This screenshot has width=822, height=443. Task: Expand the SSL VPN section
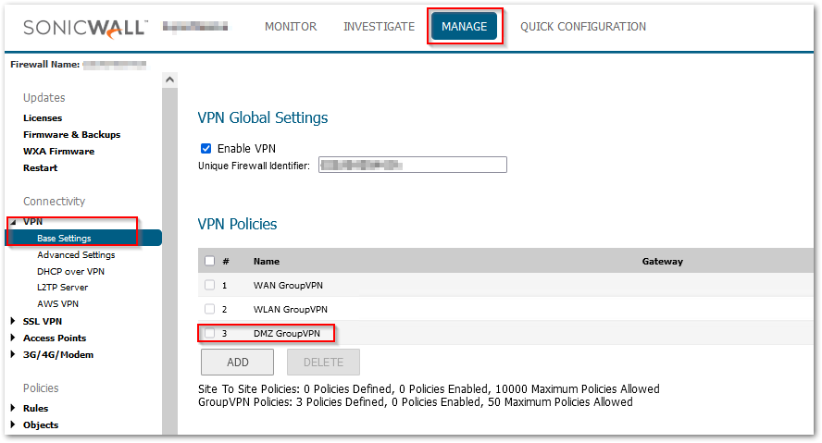pos(13,321)
